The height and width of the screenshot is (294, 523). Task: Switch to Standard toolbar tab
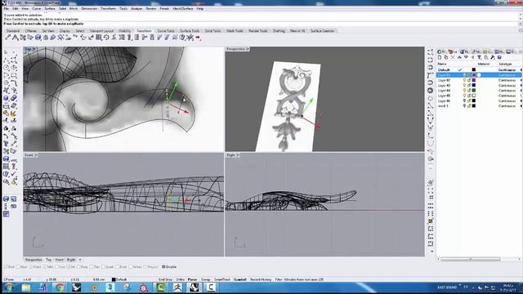[x=13, y=31]
